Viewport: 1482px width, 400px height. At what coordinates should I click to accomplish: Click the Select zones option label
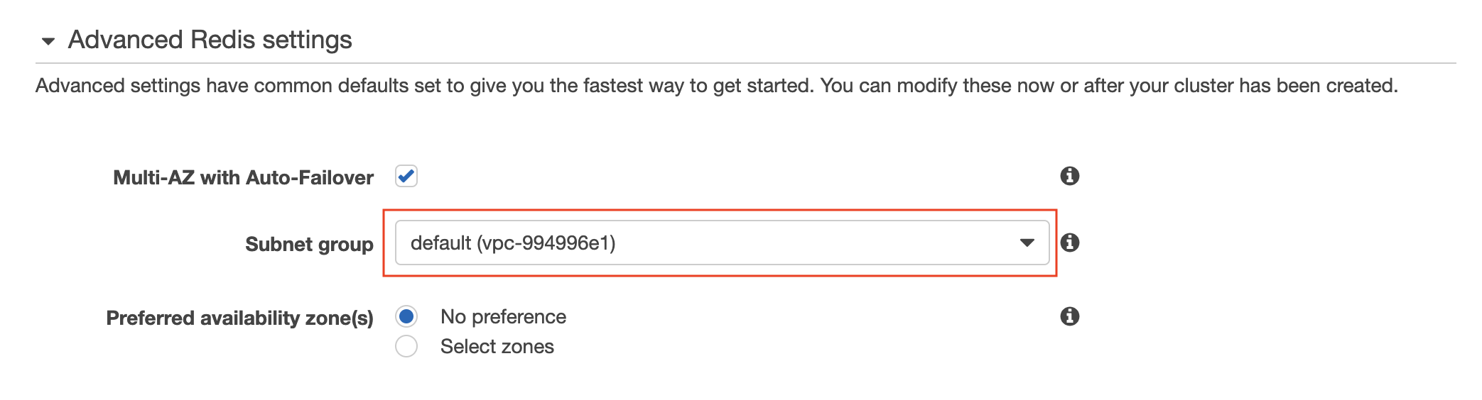[x=497, y=346]
